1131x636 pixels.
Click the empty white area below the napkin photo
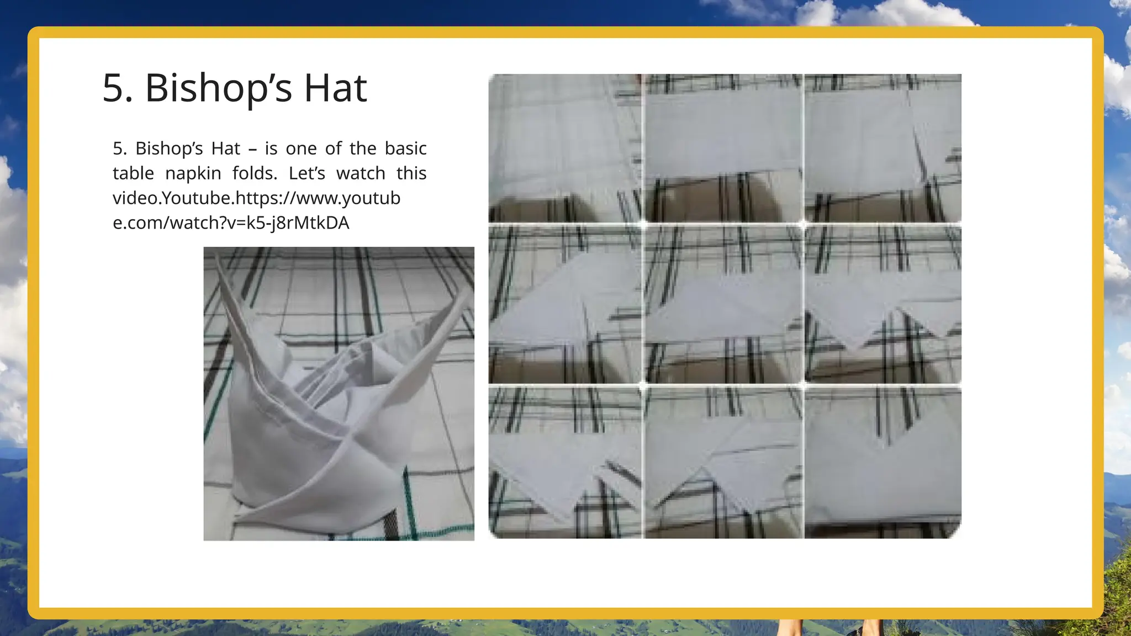click(339, 574)
